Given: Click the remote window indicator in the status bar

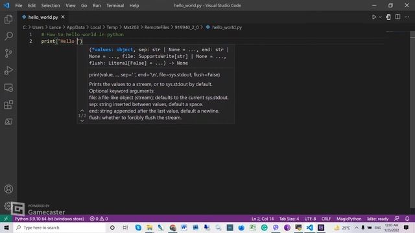Looking at the screenshot, I should coord(6,219).
